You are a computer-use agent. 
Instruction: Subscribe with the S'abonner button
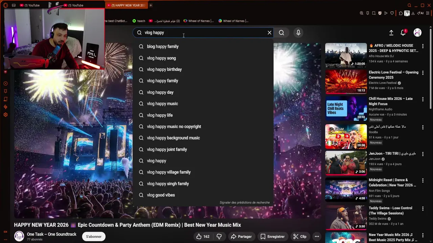tap(94, 237)
